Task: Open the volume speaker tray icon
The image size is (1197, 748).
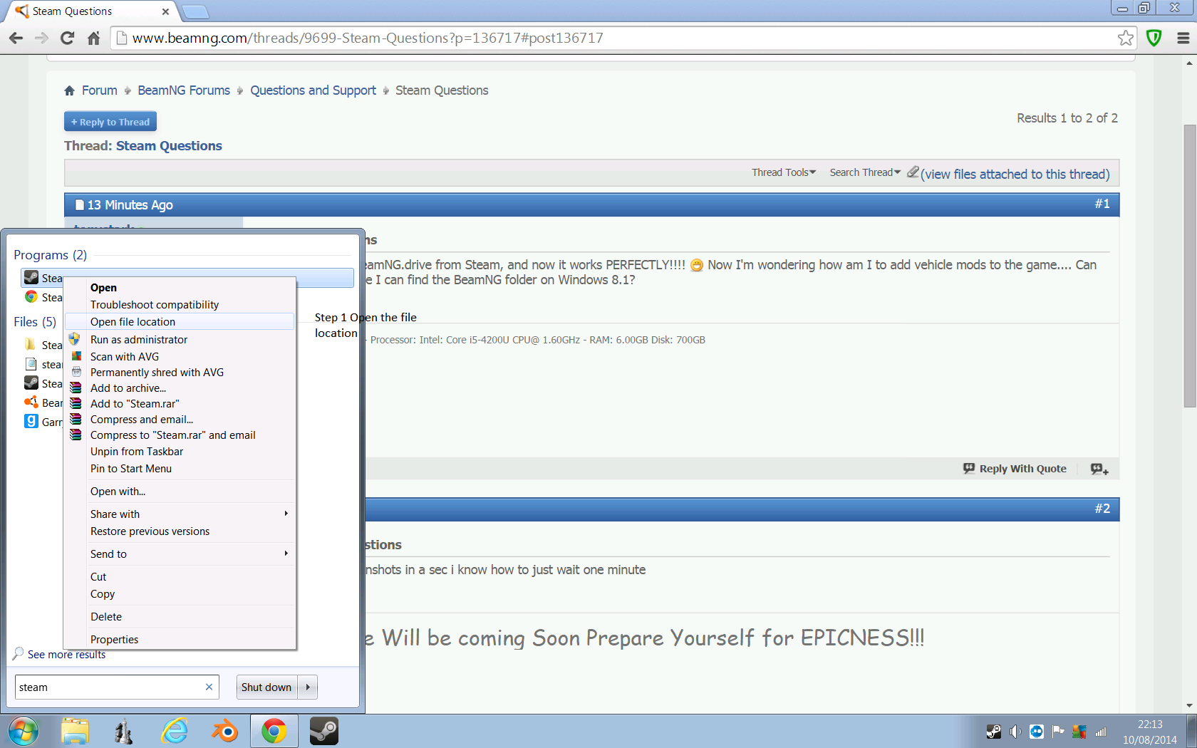Action: pyautogui.click(x=1015, y=732)
